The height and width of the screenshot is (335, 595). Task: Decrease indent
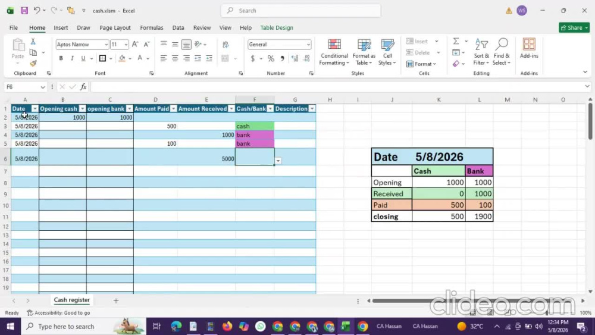tap(198, 58)
